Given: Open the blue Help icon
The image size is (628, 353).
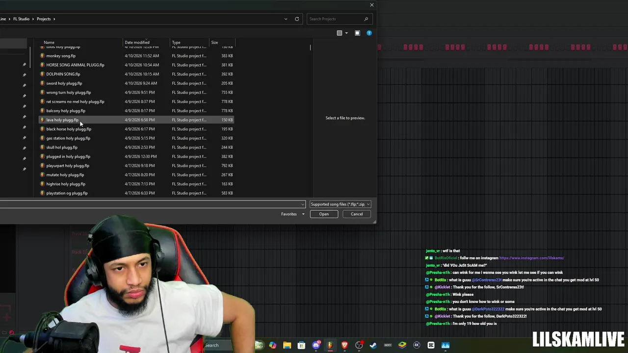Looking at the screenshot, I should tap(369, 33).
